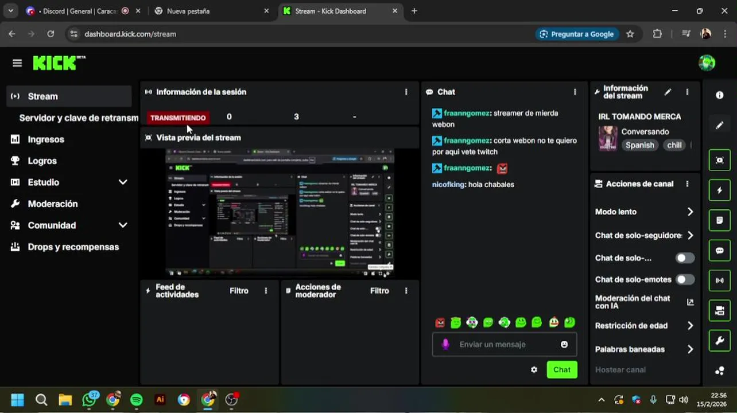Image resolution: width=737 pixels, height=413 pixels.
Task: Toggle stream preview widget in right sidebar
Action: click(x=720, y=160)
